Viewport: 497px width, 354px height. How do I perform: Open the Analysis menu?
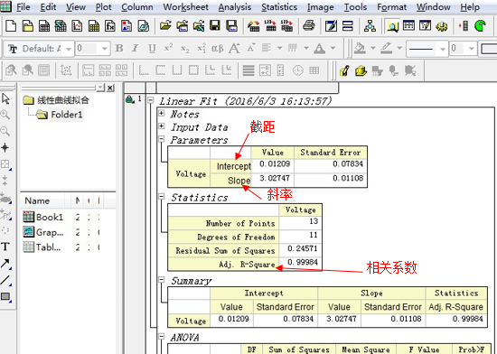click(x=235, y=7)
